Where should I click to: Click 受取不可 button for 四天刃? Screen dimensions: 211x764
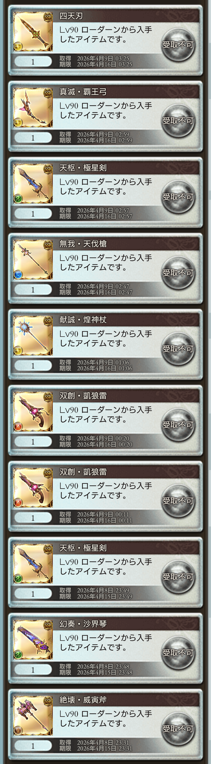pyautogui.click(x=178, y=45)
